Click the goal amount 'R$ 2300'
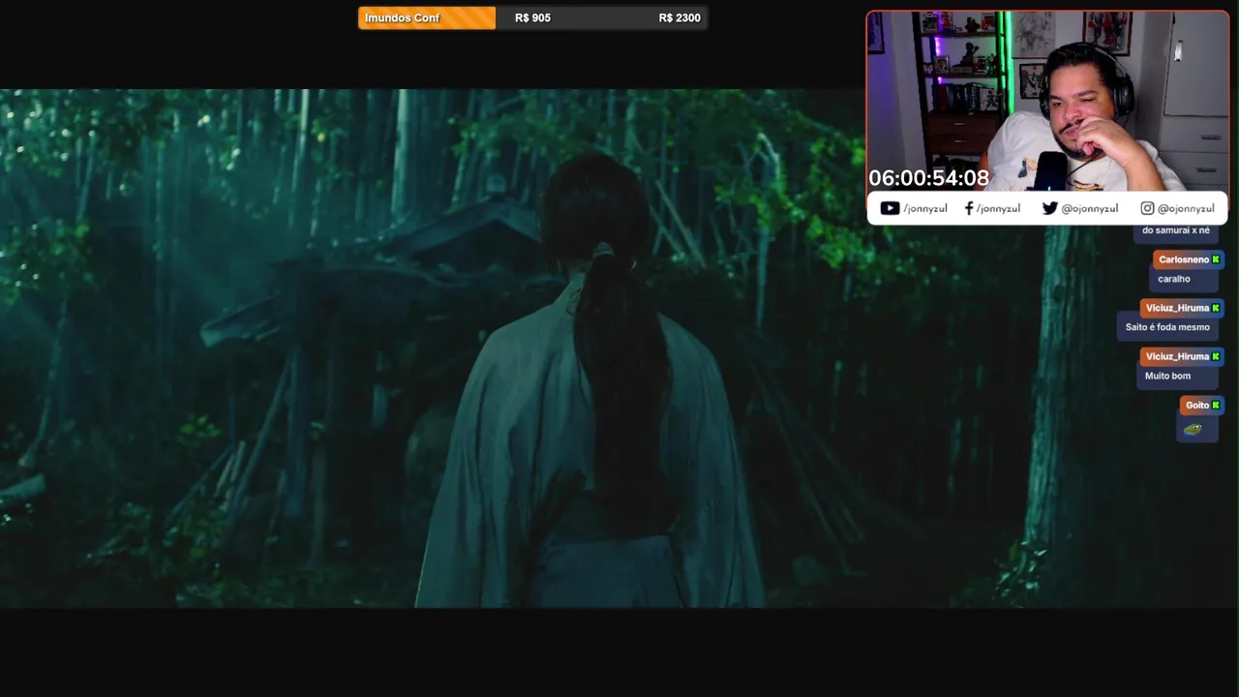 [680, 17]
